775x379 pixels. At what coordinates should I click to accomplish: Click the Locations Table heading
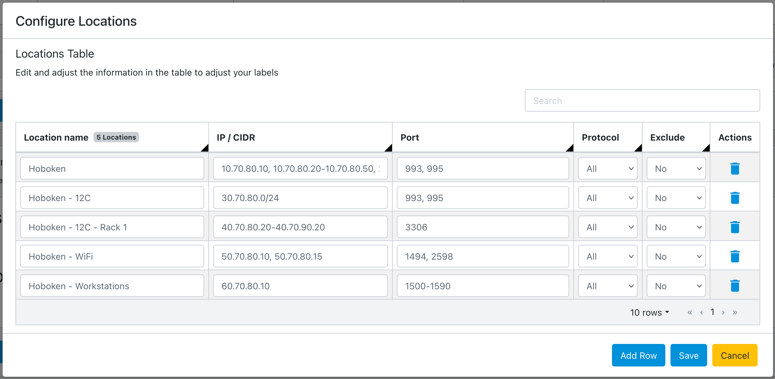55,54
